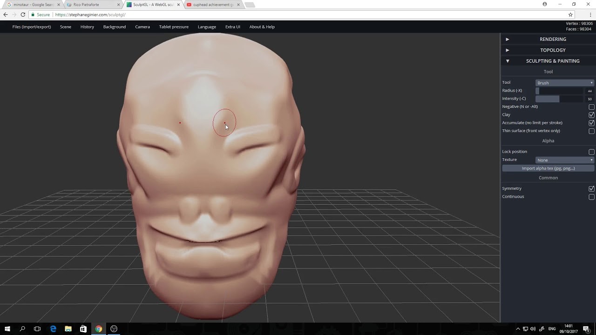The width and height of the screenshot is (596, 335).
Task: Click the Import alpha tex button
Action: 548,168
